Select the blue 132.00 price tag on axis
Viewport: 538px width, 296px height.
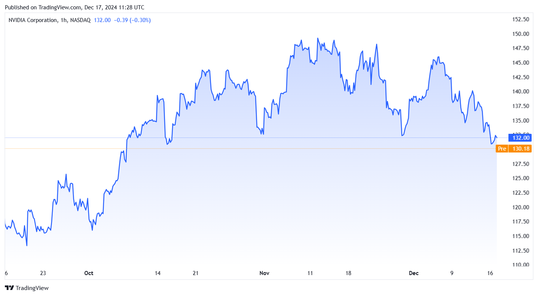(x=521, y=138)
